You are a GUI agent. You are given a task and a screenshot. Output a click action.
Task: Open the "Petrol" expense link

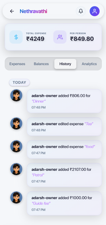[x=38, y=175]
